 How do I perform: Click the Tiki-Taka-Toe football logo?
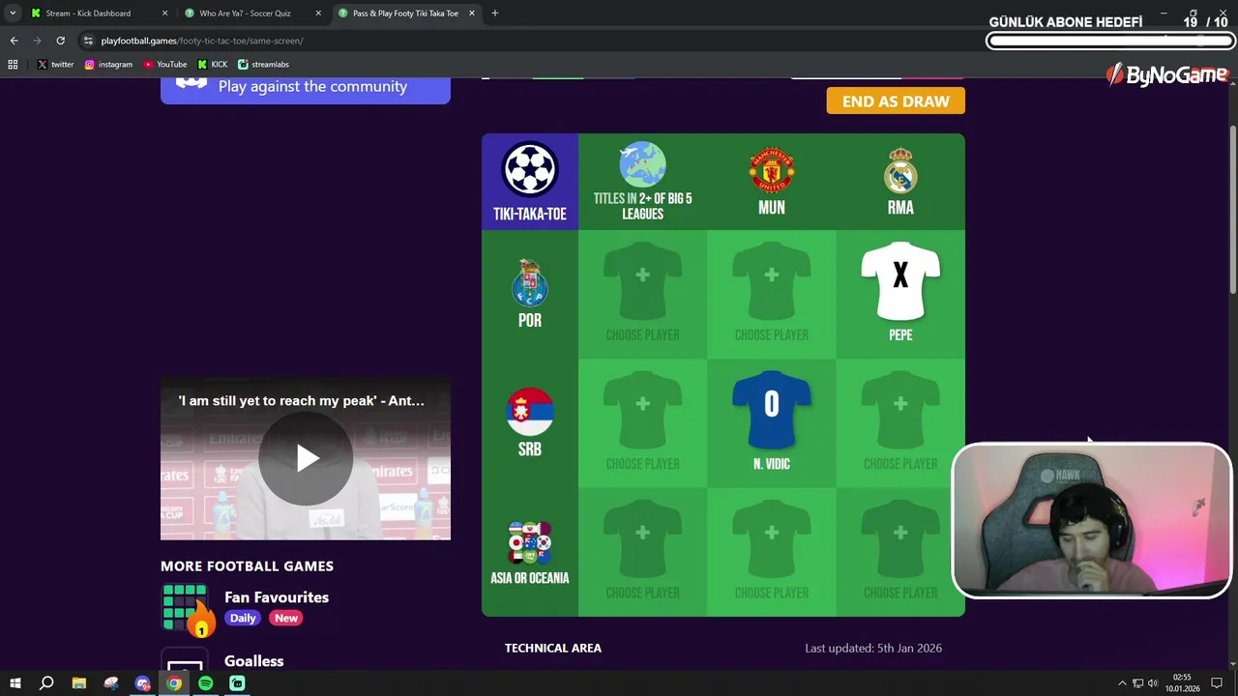[x=530, y=170]
